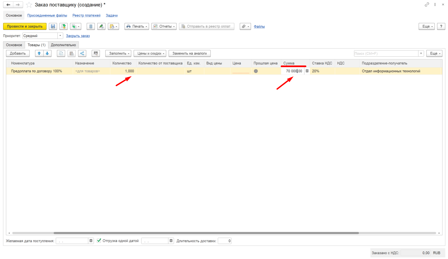
Task: Save the document with the floppy disk icon
Action: pos(53,26)
